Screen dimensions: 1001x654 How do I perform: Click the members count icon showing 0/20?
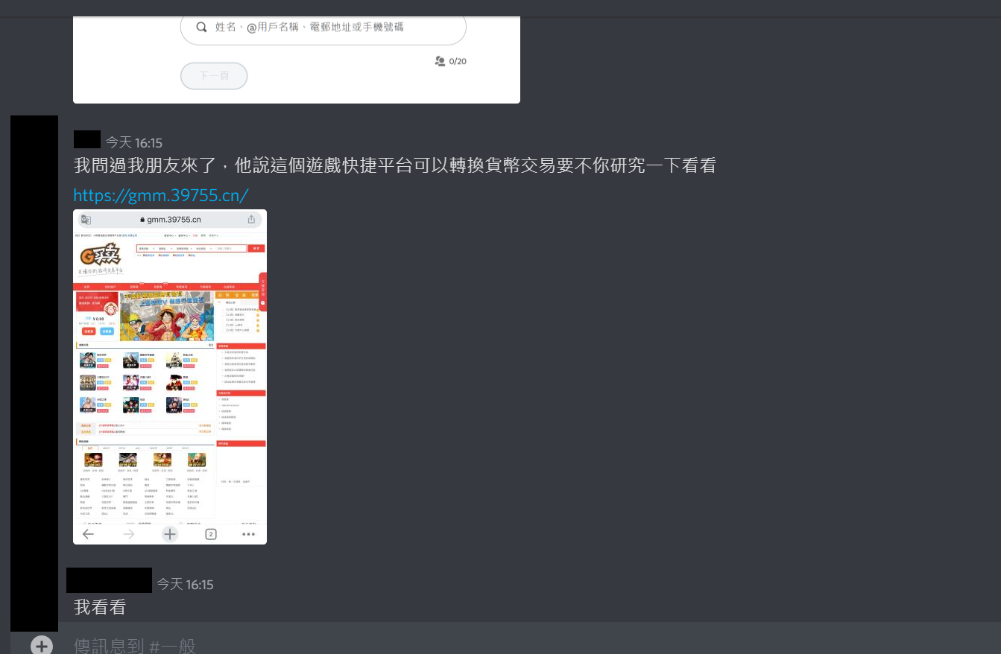(440, 61)
